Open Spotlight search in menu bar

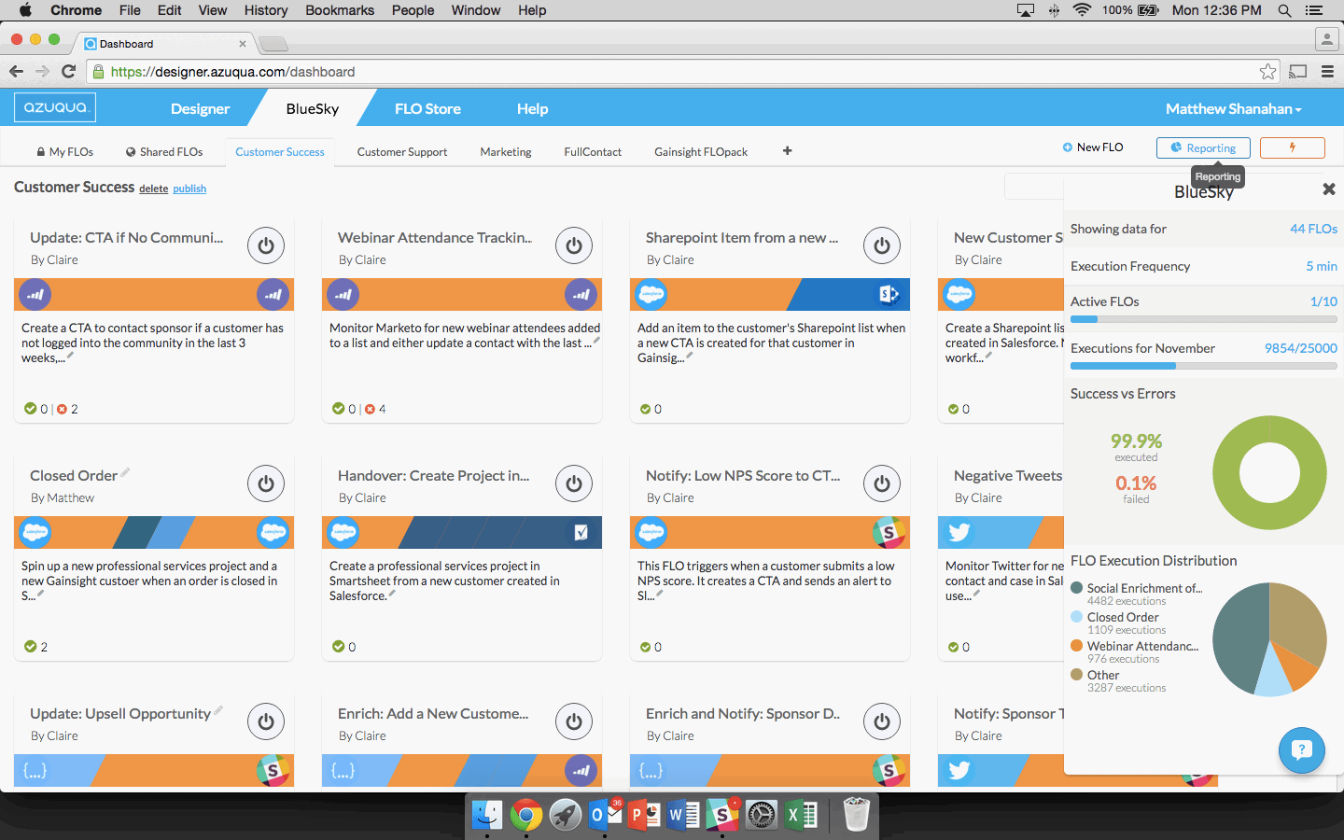click(x=1284, y=10)
